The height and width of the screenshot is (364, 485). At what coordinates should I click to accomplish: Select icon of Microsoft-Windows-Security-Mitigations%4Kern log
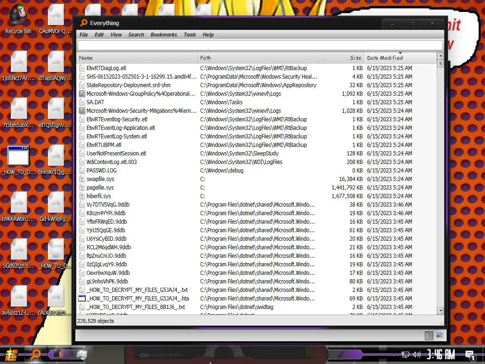point(81,110)
